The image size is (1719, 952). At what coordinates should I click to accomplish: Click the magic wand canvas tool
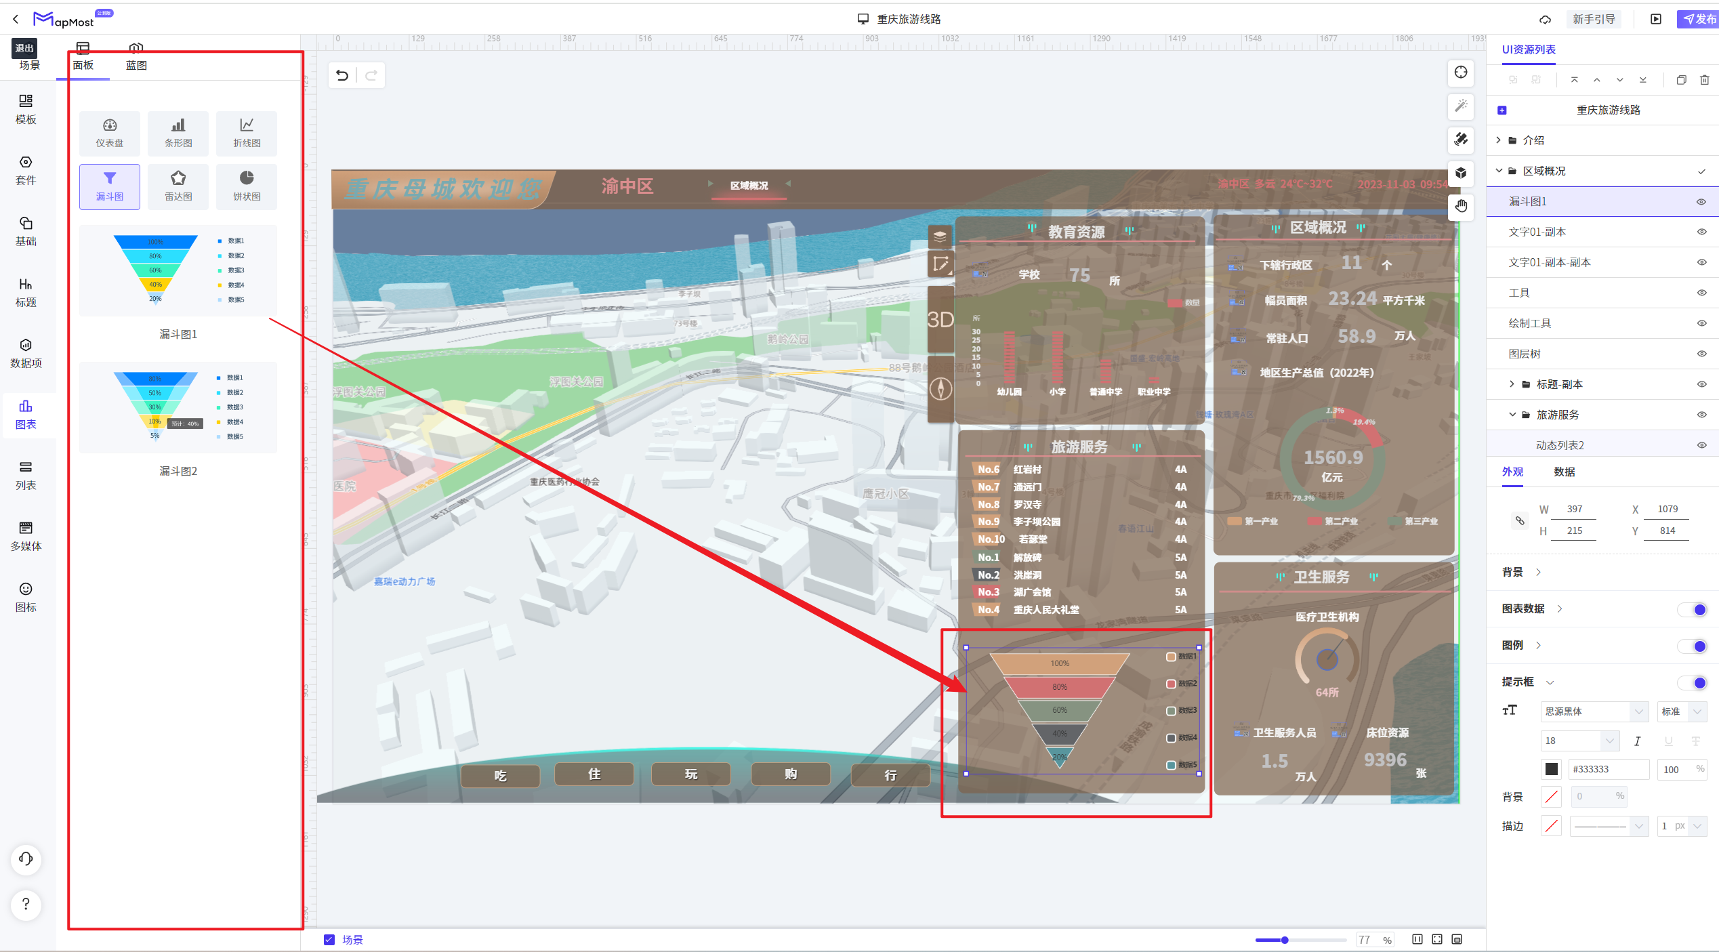point(1461,106)
